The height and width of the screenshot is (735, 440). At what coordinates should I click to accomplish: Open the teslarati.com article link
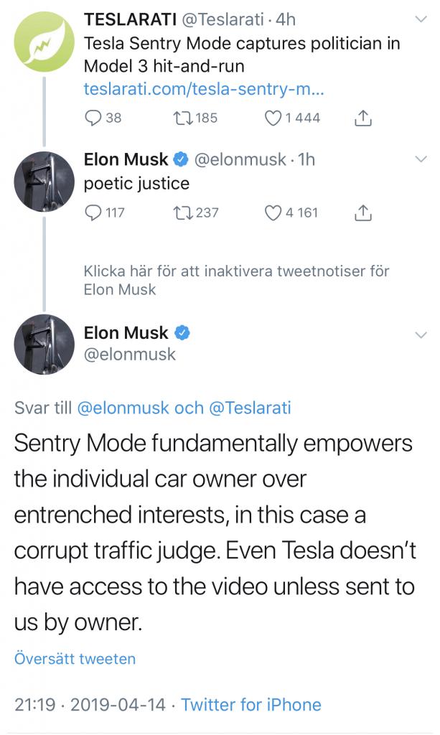pyautogui.click(x=204, y=88)
